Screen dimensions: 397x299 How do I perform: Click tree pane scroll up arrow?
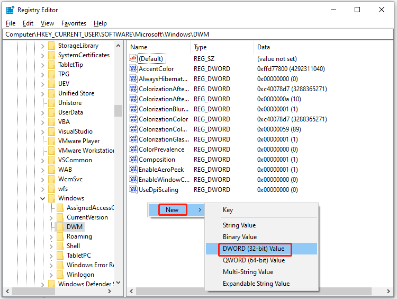point(118,46)
